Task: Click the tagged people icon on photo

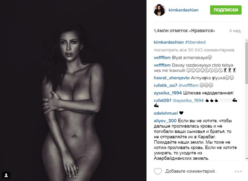Action: click(6, 175)
